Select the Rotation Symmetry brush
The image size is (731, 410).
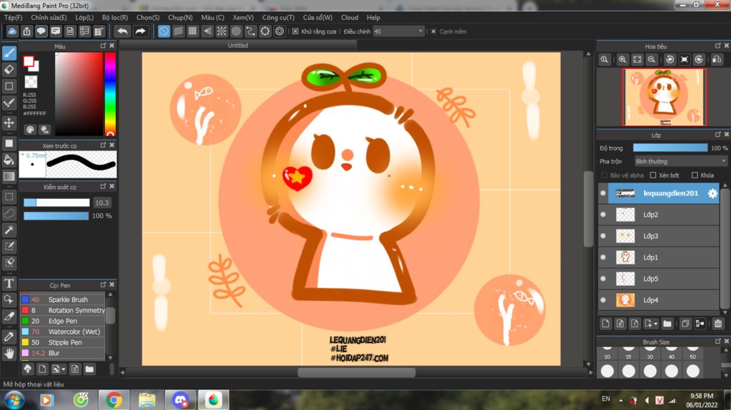click(63, 310)
